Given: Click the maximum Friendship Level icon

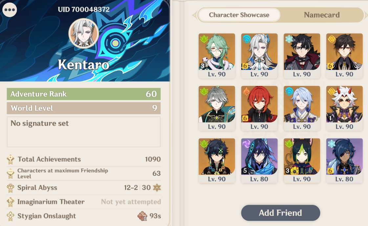Looking at the screenshot, I should coord(11,174).
